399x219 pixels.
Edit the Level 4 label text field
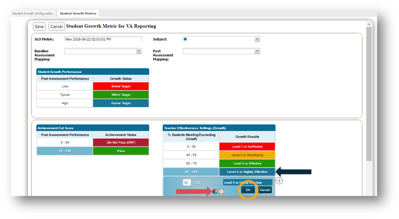[247, 182]
